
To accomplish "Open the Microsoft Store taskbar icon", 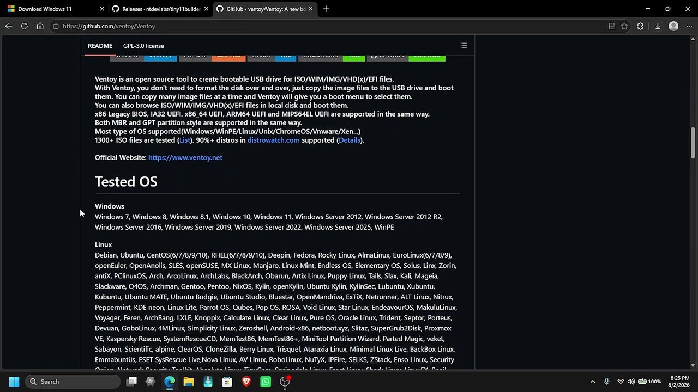I will click(x=227, y=382).
